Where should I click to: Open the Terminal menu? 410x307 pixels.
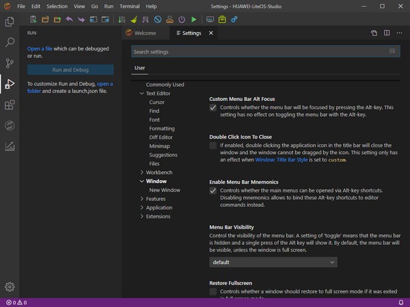click(129, 5)
